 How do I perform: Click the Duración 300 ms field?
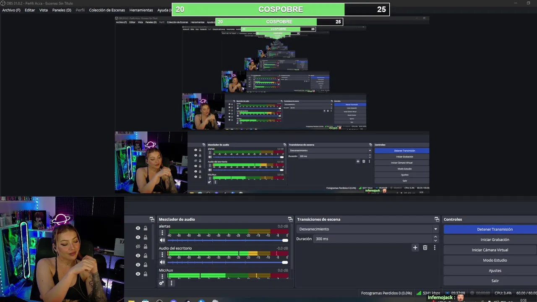373,239
